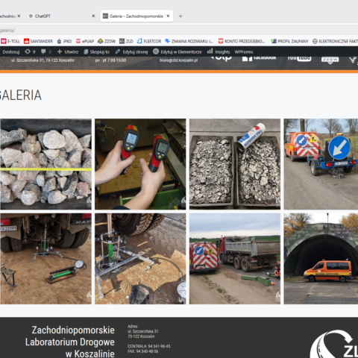Open the Utwórz menu
The image size is (358, 358).
[68, 51]
